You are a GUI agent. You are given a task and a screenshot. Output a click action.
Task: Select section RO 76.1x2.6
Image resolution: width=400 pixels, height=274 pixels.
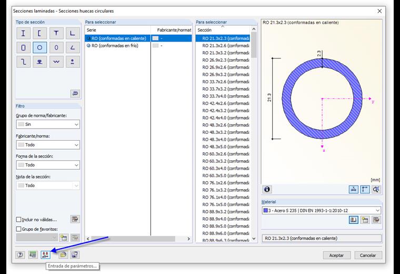click(x=223, y=183)
